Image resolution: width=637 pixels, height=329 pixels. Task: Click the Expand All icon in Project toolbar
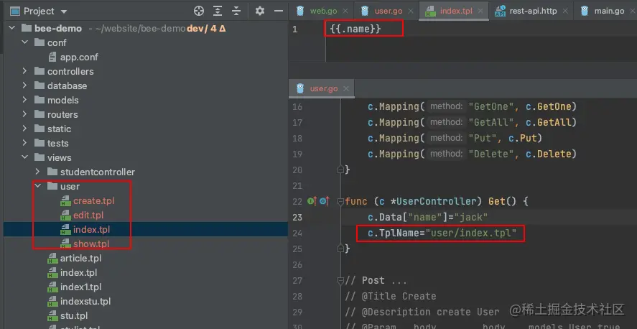[218, 11]
